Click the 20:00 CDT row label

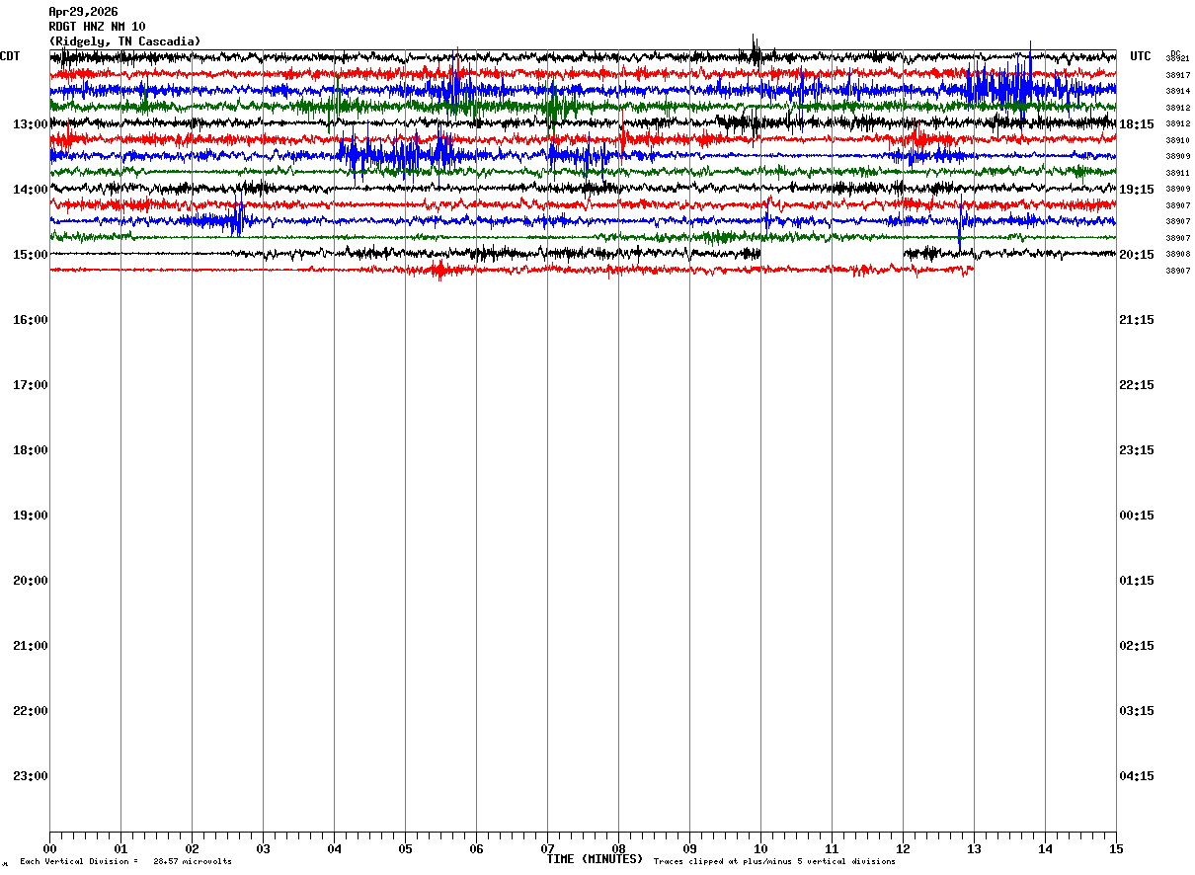coord(31,581)
